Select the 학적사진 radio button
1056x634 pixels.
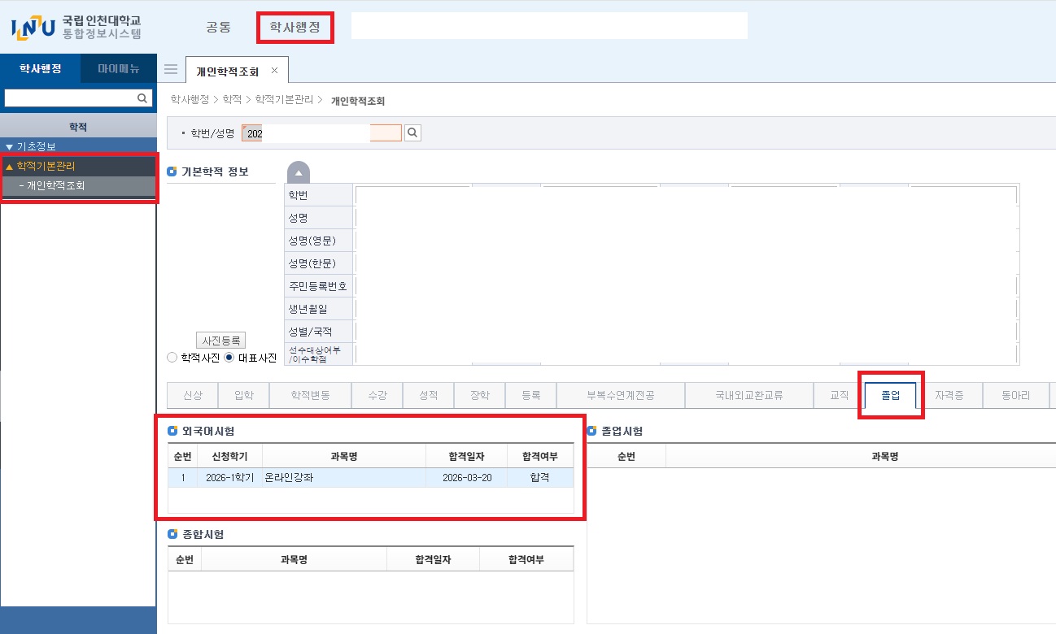[172, 358]
